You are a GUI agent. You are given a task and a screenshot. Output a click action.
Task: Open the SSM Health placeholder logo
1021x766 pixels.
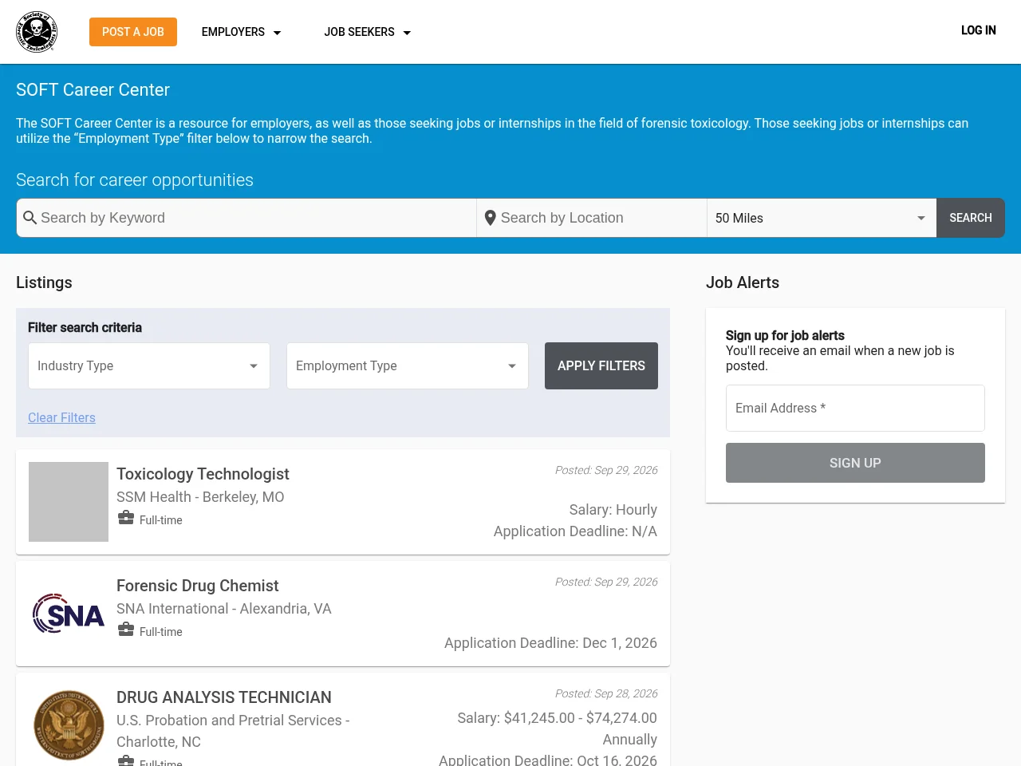pos(69,502)
